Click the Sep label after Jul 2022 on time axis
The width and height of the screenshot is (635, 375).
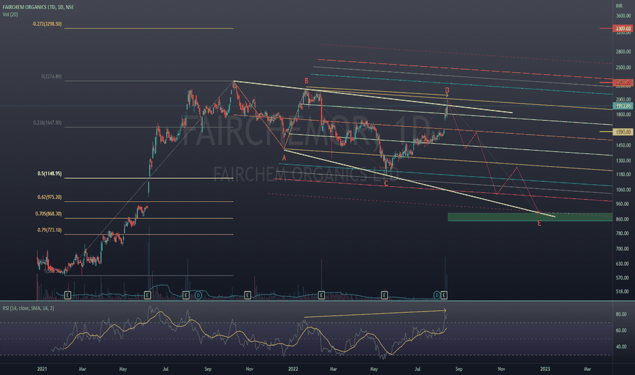tap(459, 369)
